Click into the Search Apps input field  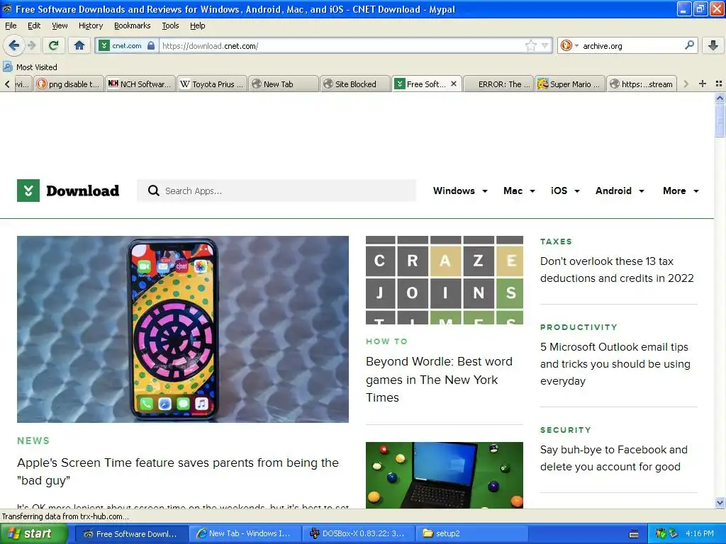tap(277, 191)
